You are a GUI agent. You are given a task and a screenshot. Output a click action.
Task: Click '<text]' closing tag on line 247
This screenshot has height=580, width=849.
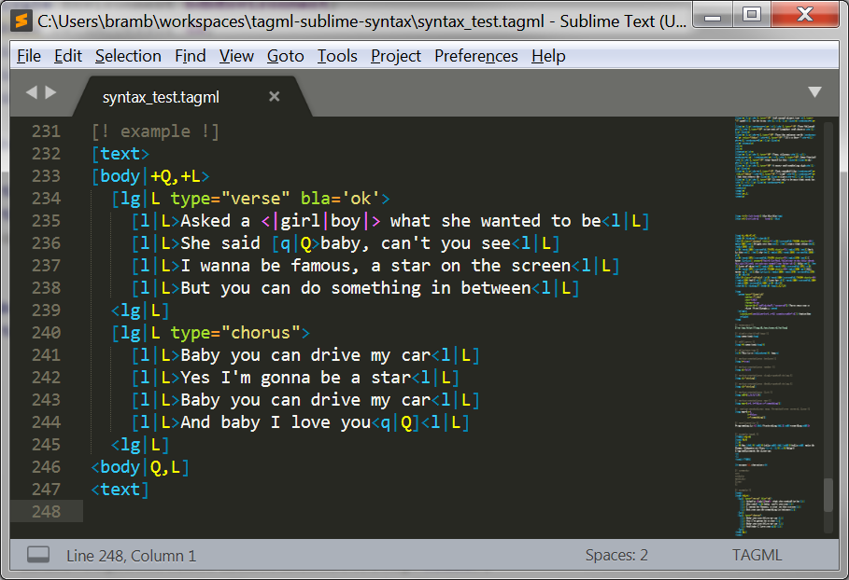click(x=120, y=490)
